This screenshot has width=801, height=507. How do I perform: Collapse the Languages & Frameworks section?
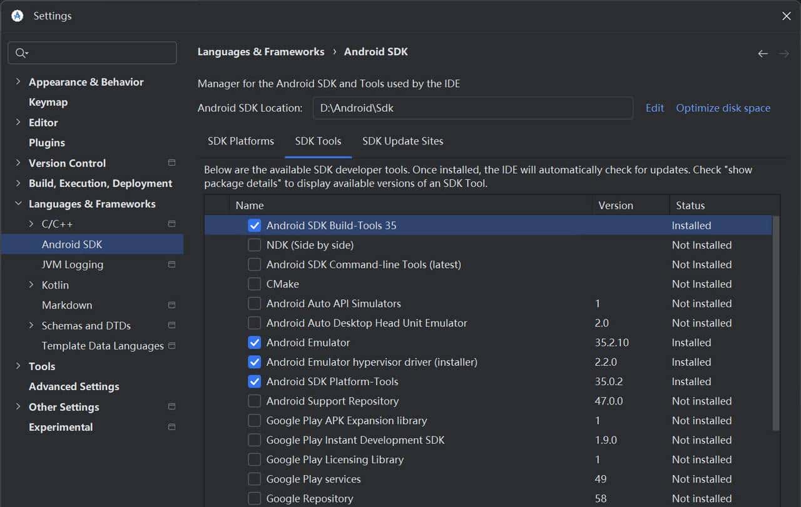(18, 204)
